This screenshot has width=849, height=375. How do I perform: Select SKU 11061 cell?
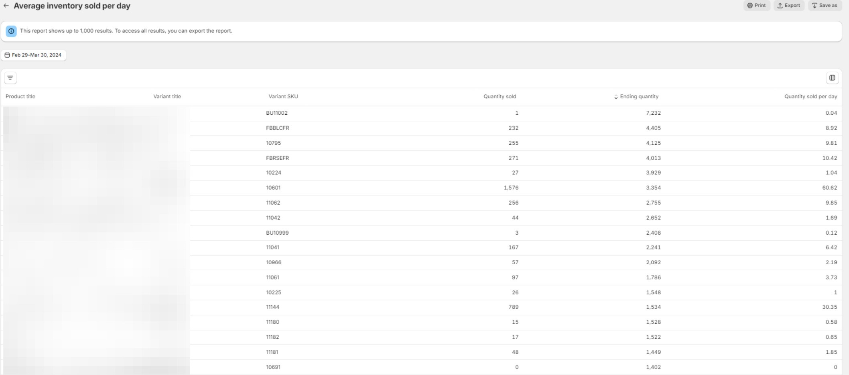[x=273, y=278]
